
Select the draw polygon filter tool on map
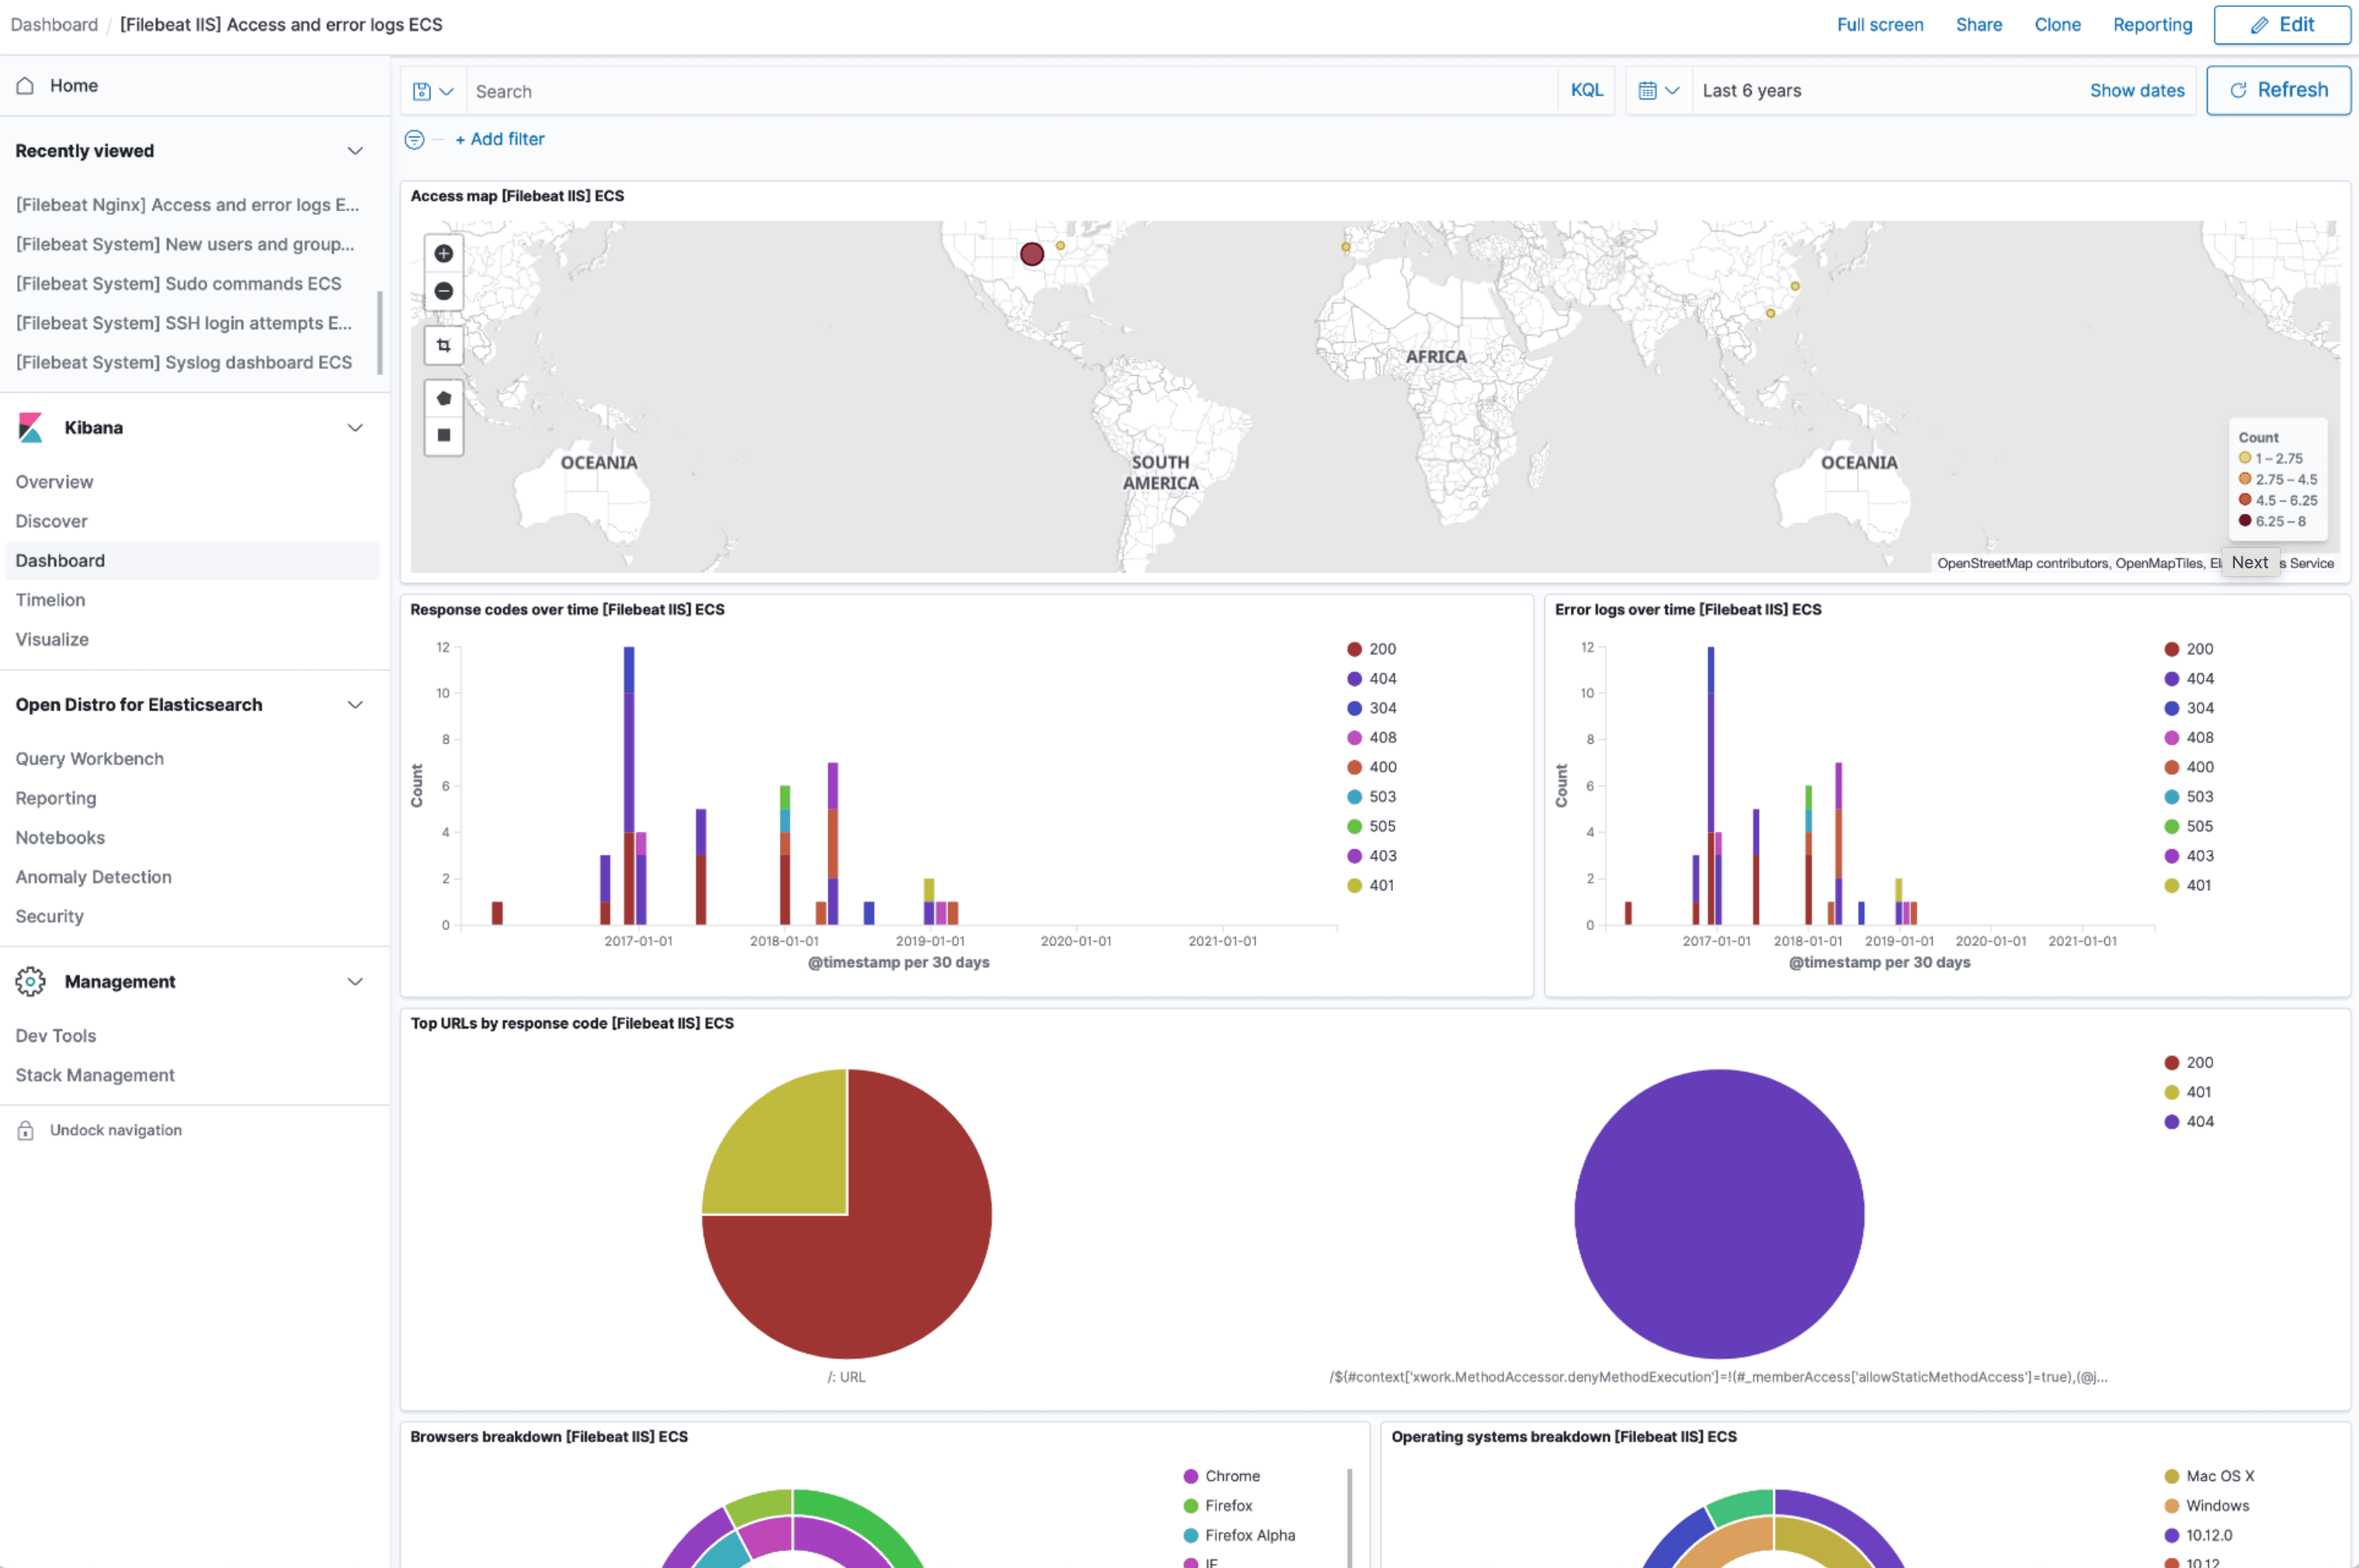tap(443, 398)
